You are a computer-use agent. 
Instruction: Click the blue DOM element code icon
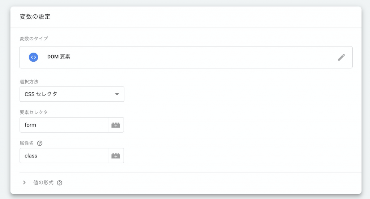[34, 57]
